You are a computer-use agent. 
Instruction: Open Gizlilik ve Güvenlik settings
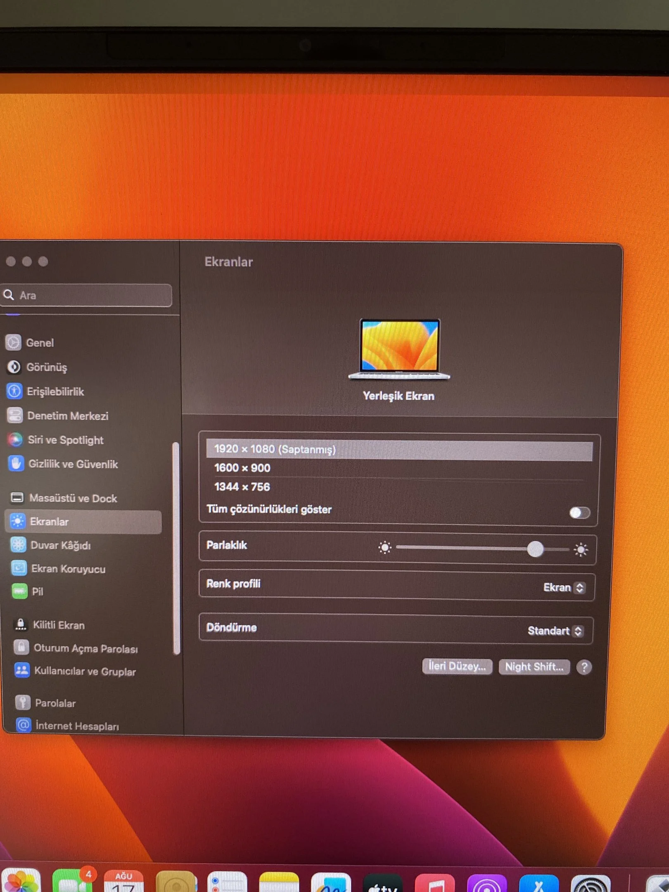pyautogui.click(x=73, y=464)
